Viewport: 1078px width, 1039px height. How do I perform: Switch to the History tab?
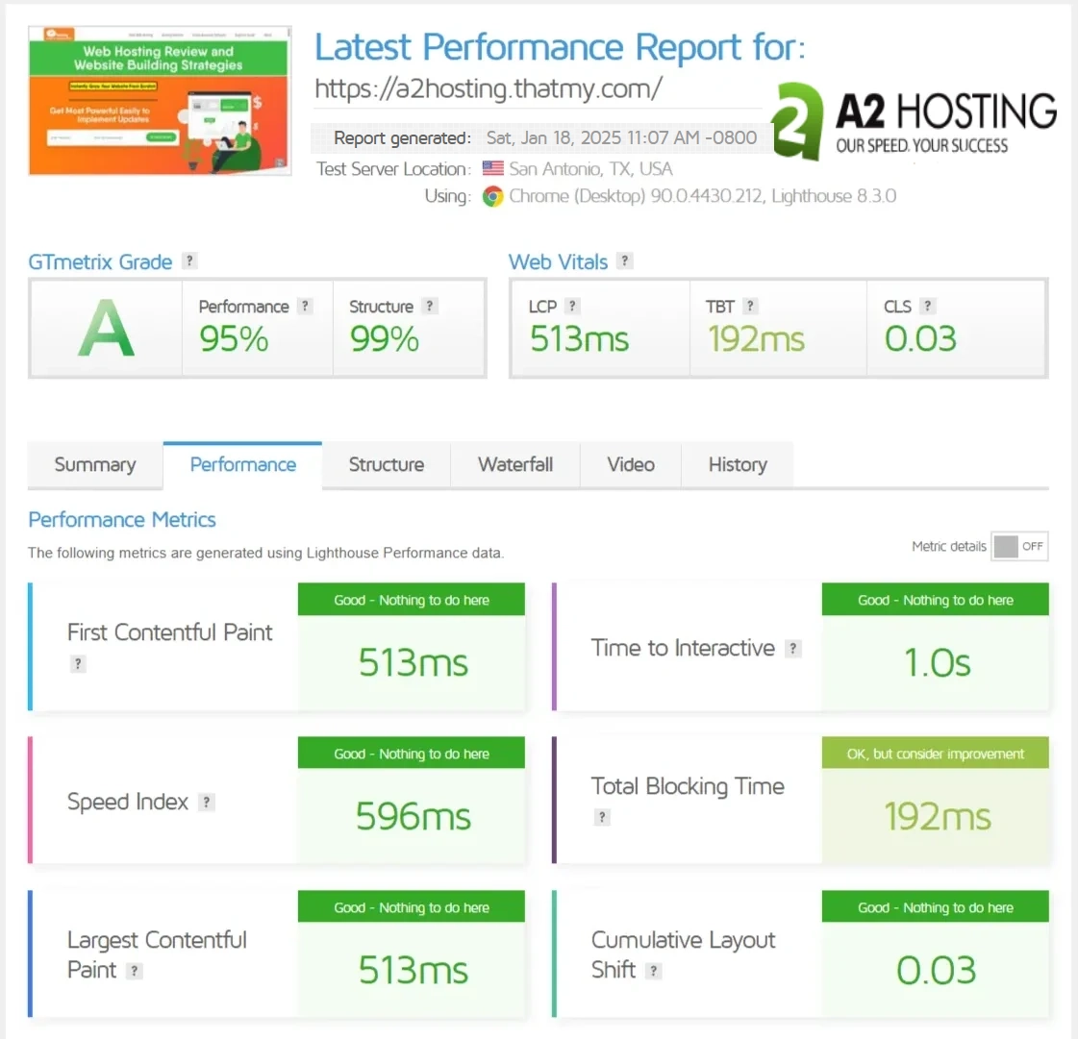click(738, 465)
